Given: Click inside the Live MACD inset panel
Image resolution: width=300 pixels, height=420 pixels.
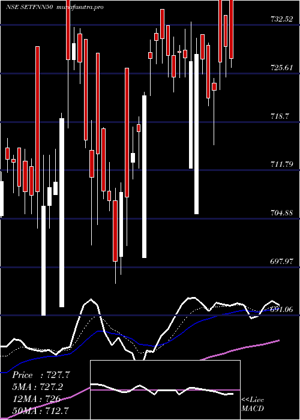Looking at the screenshot, I should 165,390.
